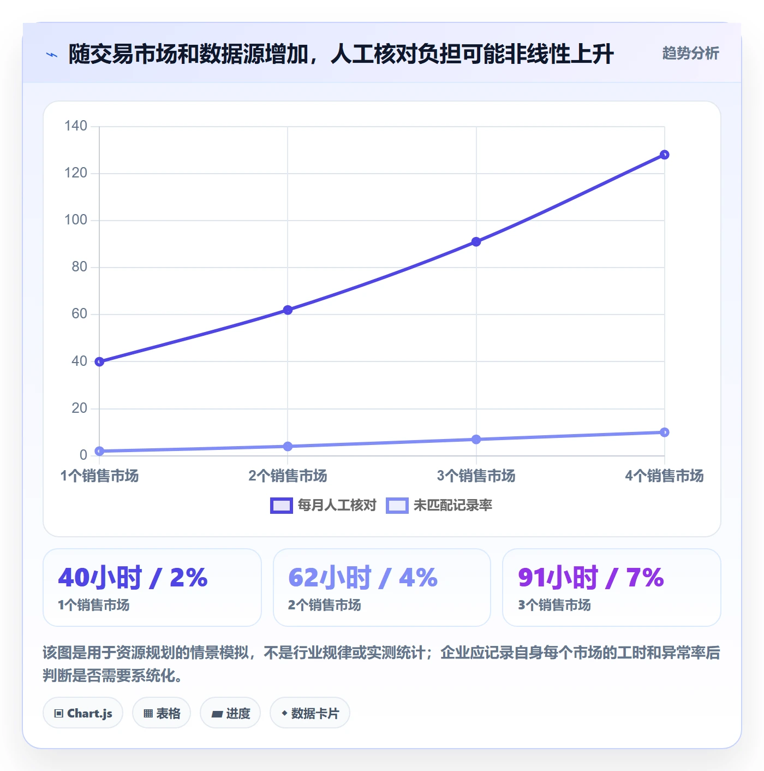Click the 未匹配记录率 legend color box
Image resolution: width=764 pixels, height=771 pixels.
coord(397,506)
